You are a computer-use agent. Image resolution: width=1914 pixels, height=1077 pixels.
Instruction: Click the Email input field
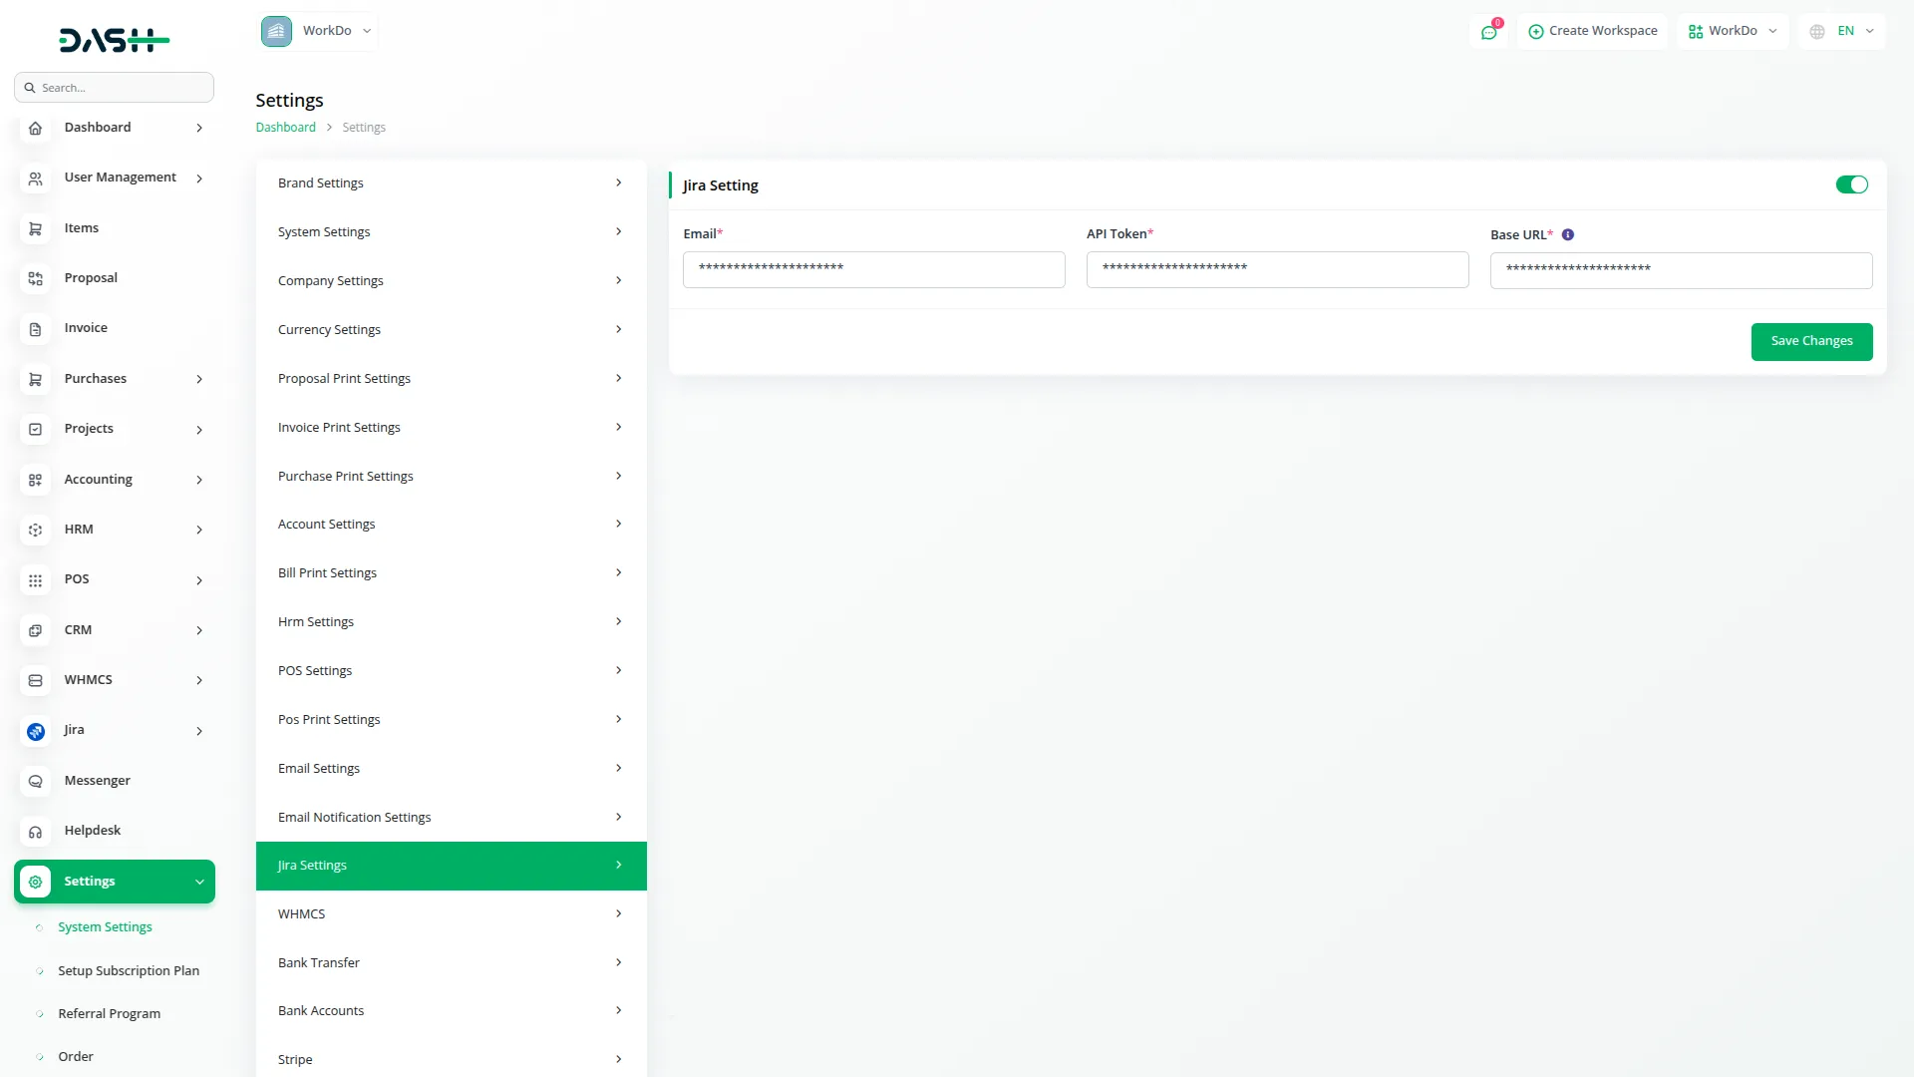(x=873, y=269)
